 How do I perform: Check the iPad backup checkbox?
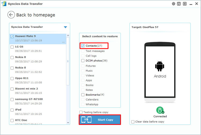click(12, 110)
